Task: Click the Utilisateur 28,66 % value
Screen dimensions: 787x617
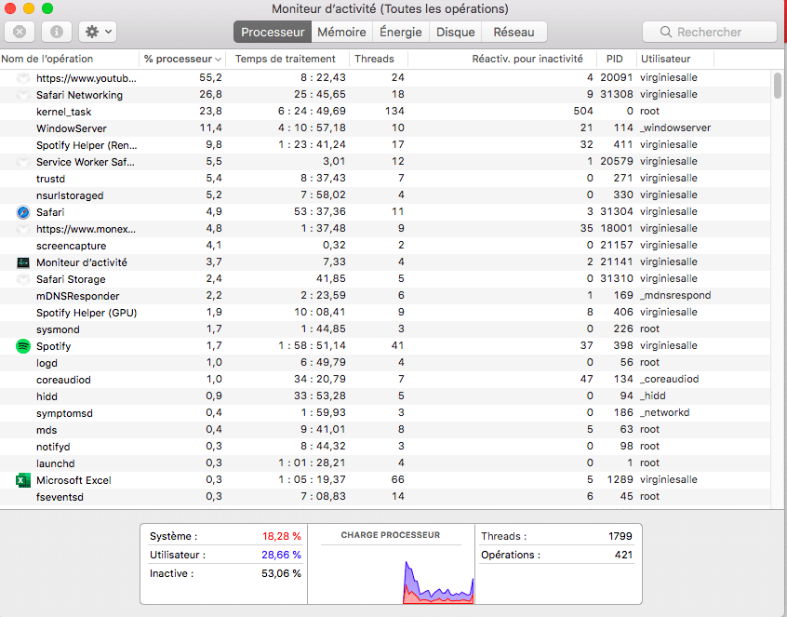Action: click(281, 555)
